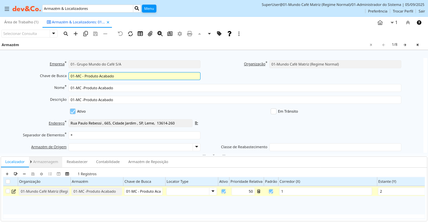Toggle grid view in main toolbar
Screen dimensions: 428x222
140,34
